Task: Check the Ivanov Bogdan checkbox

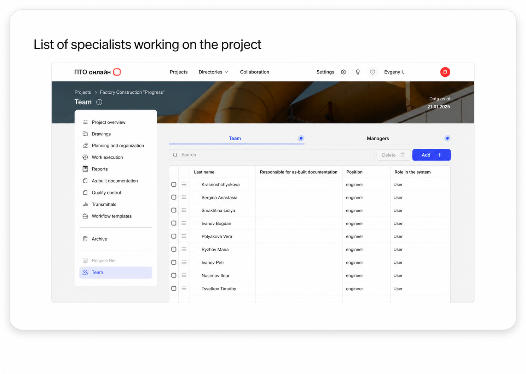Action: point(174,223)
